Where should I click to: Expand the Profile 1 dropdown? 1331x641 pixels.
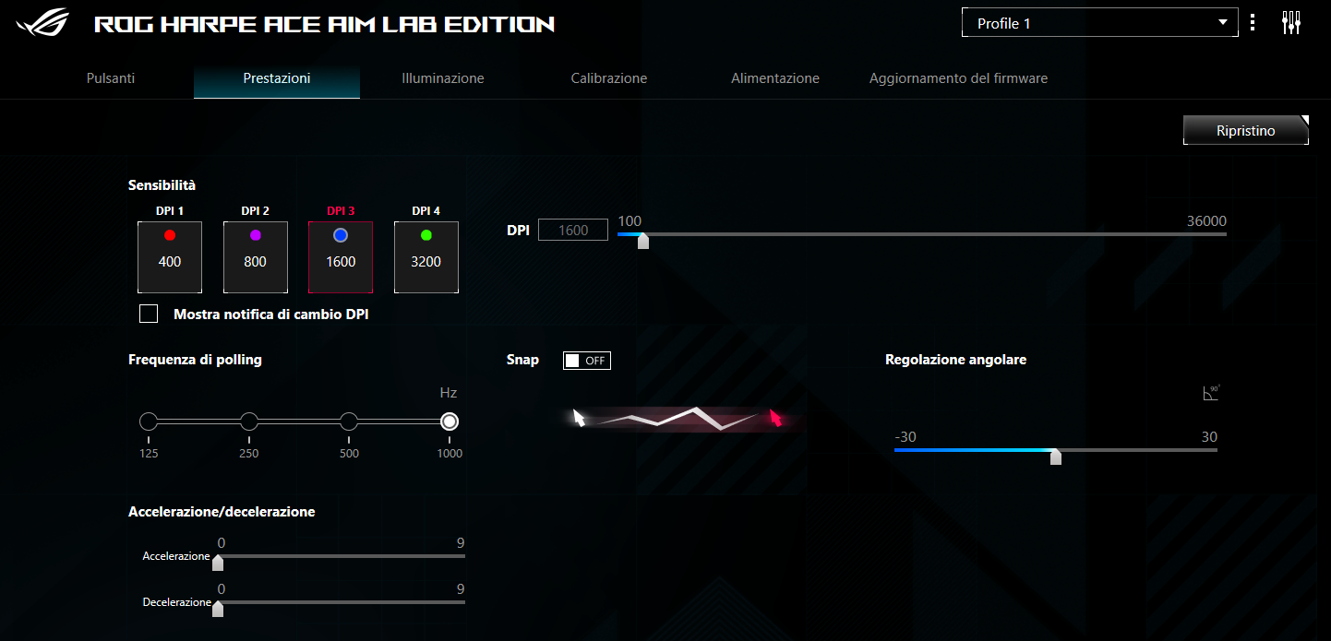[x=1099, y=23]
